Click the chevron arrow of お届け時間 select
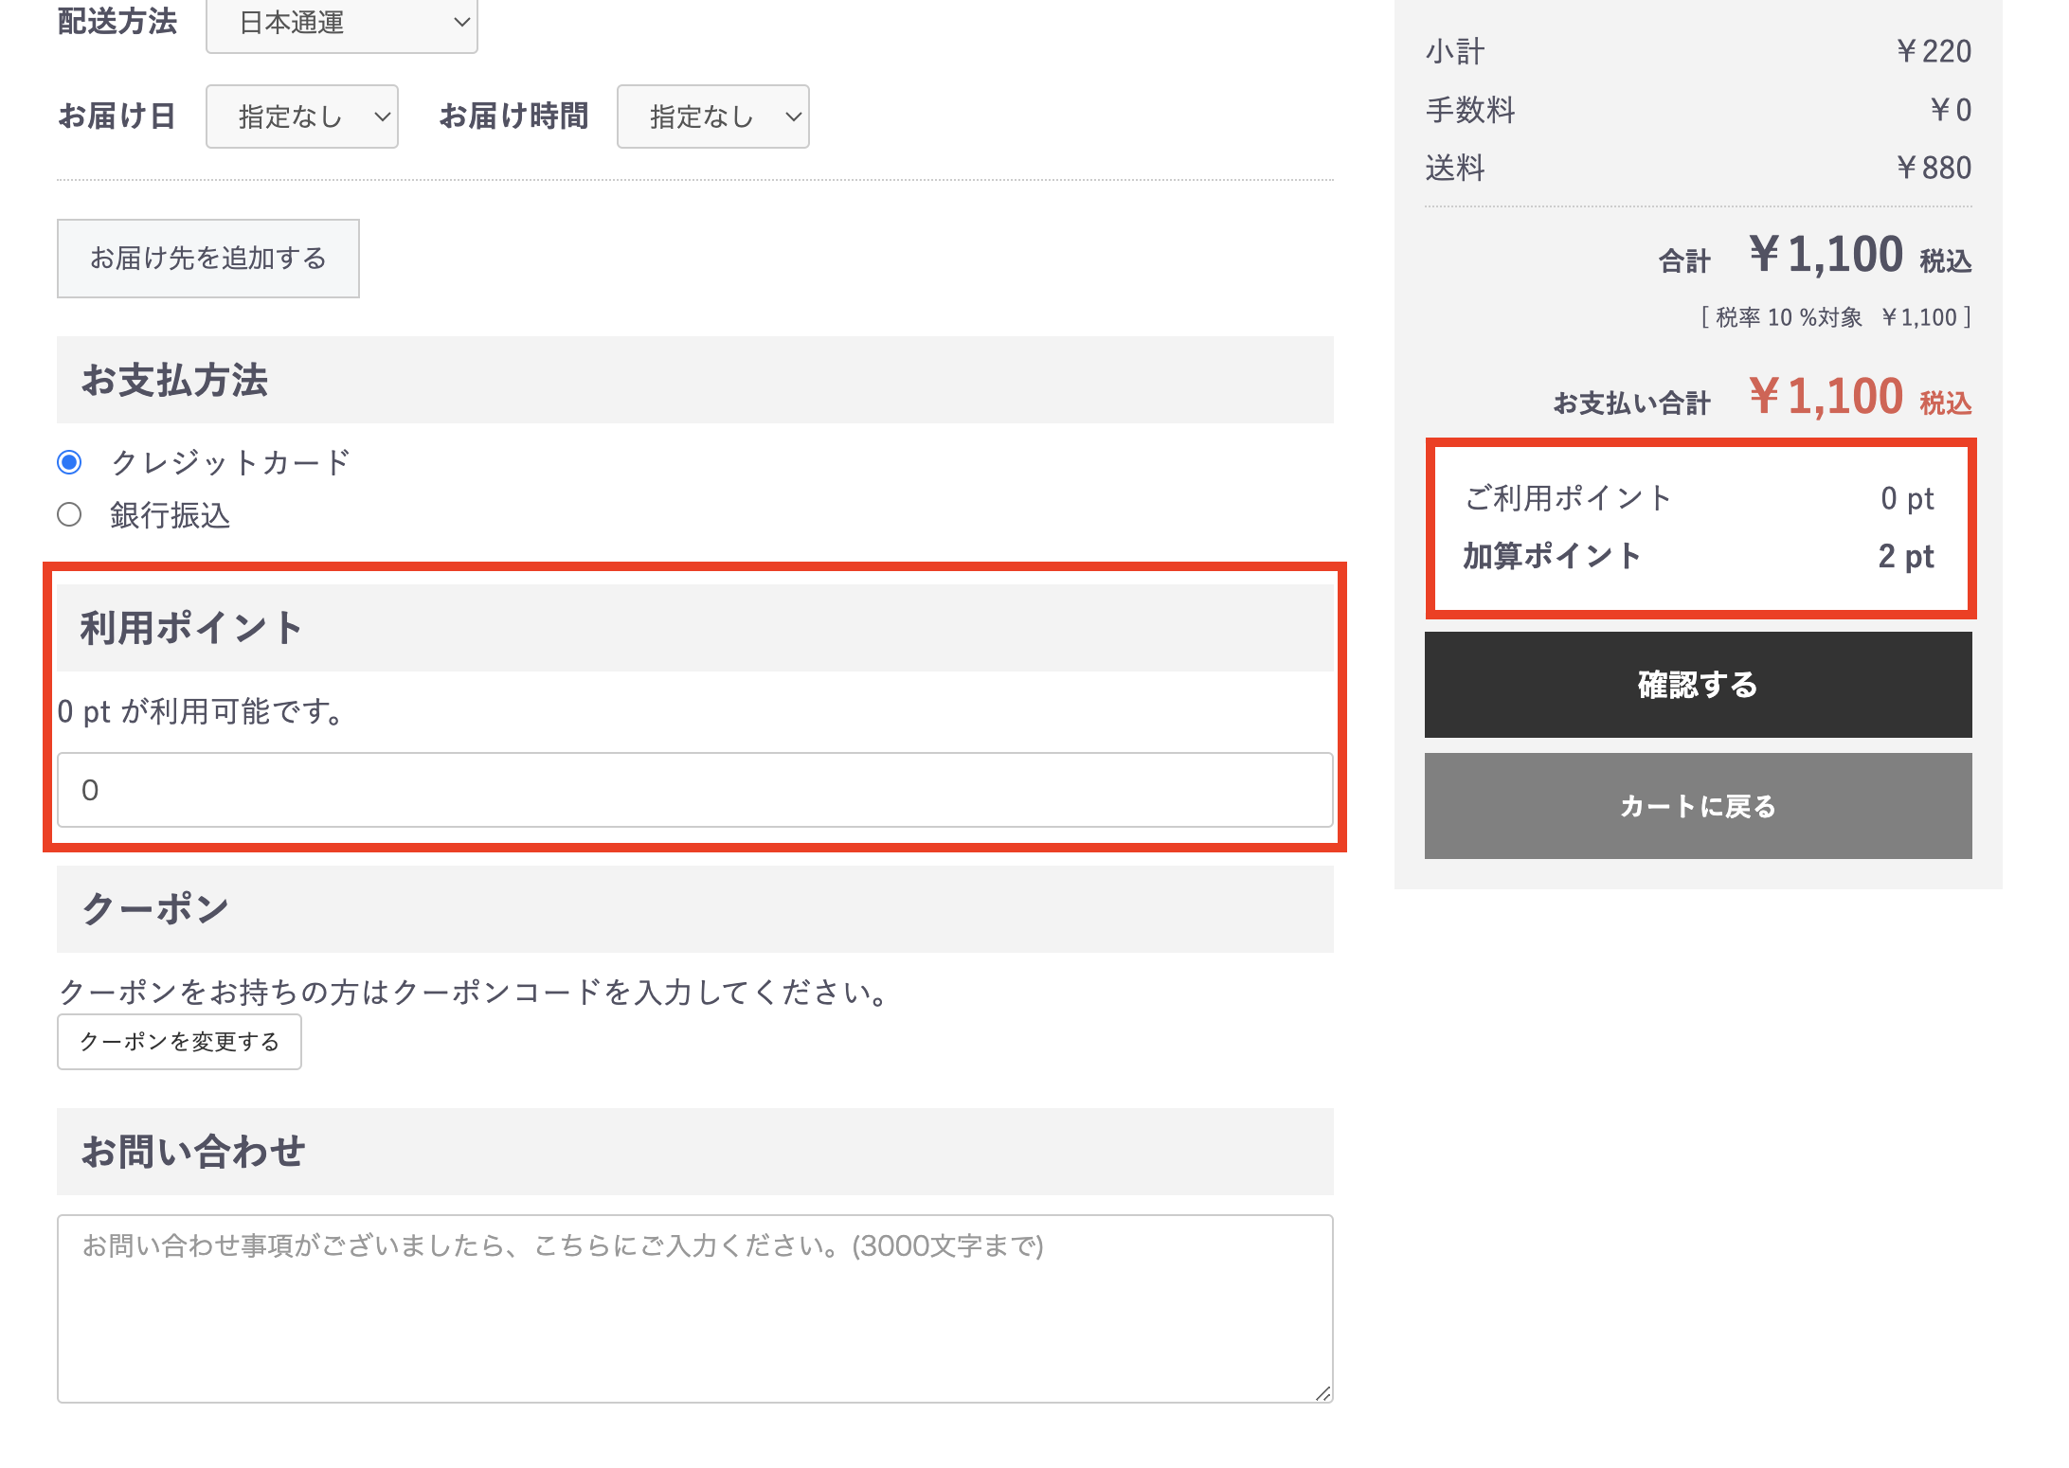The height and width of the screenshot is (1468, 2069). (793, 116)
